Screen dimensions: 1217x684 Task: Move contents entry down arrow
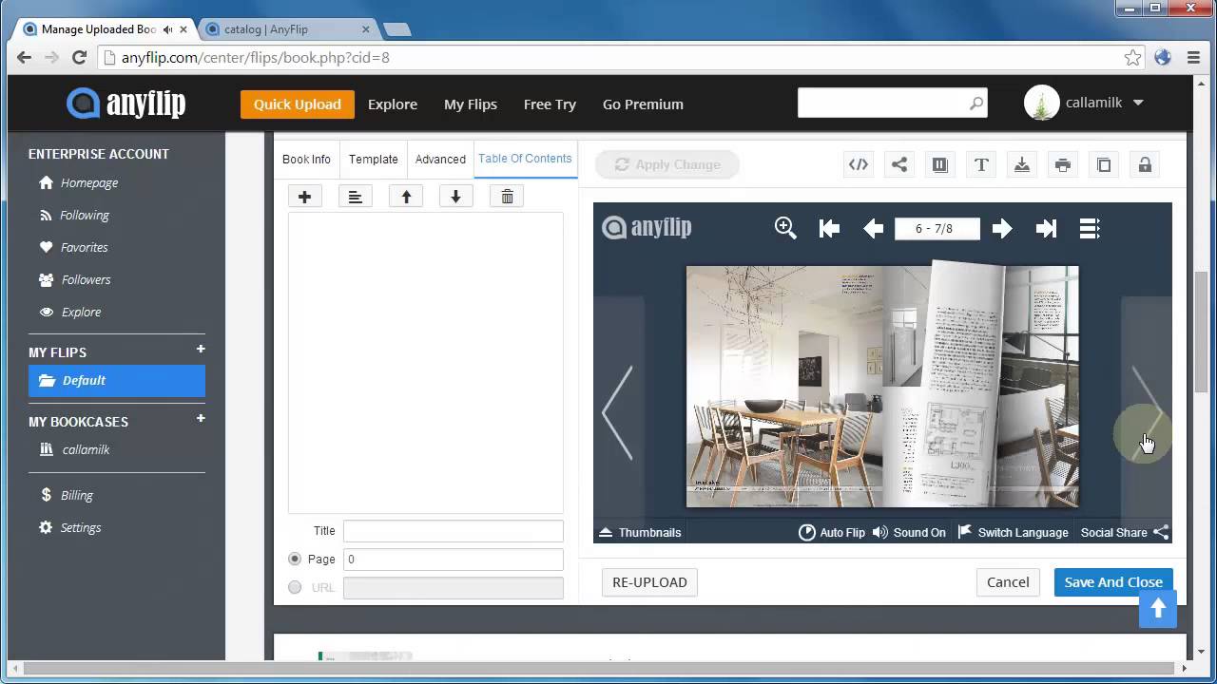coord(455,197)
